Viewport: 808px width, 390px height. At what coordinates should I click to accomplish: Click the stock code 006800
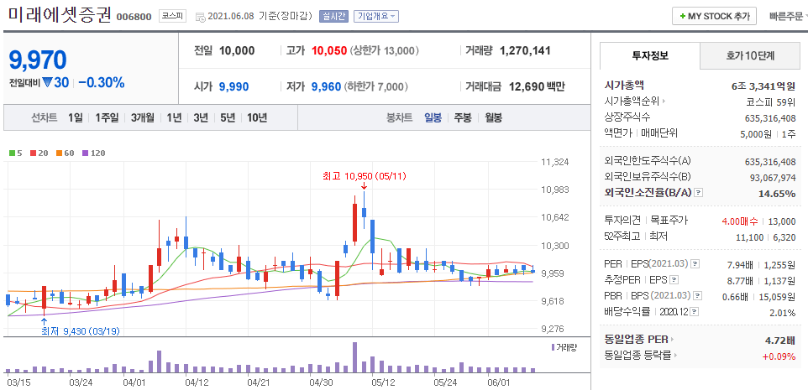[x=134, y=17]
